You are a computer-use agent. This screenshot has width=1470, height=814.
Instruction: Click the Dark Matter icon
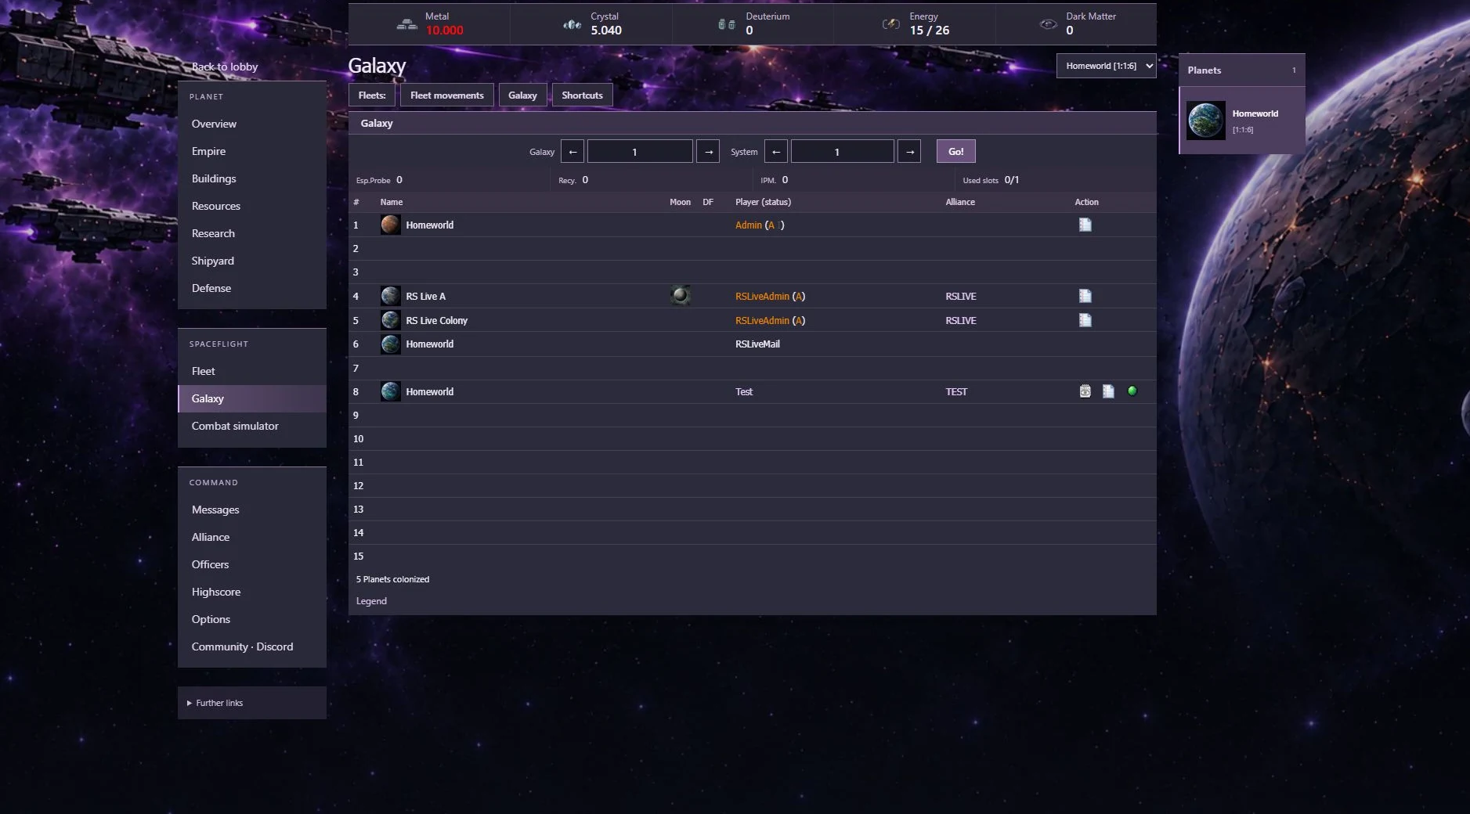click(x=1048, y=24)
